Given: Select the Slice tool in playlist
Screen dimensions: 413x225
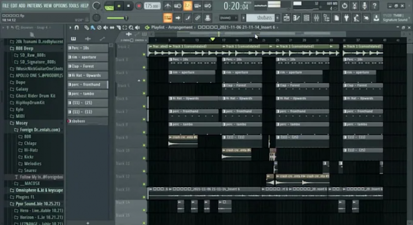Looking at the screenshot, I should tap(118, 27).
